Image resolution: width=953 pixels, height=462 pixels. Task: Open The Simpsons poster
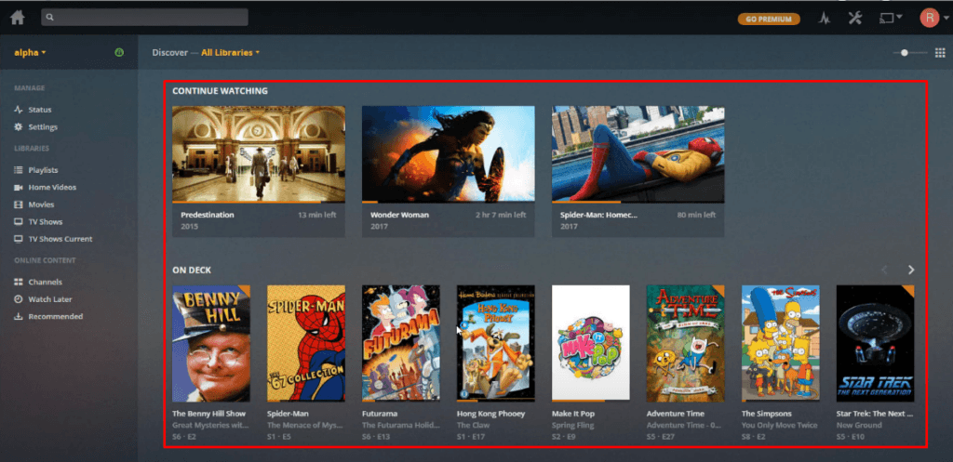pyautogui.click(x=781, y=344)
